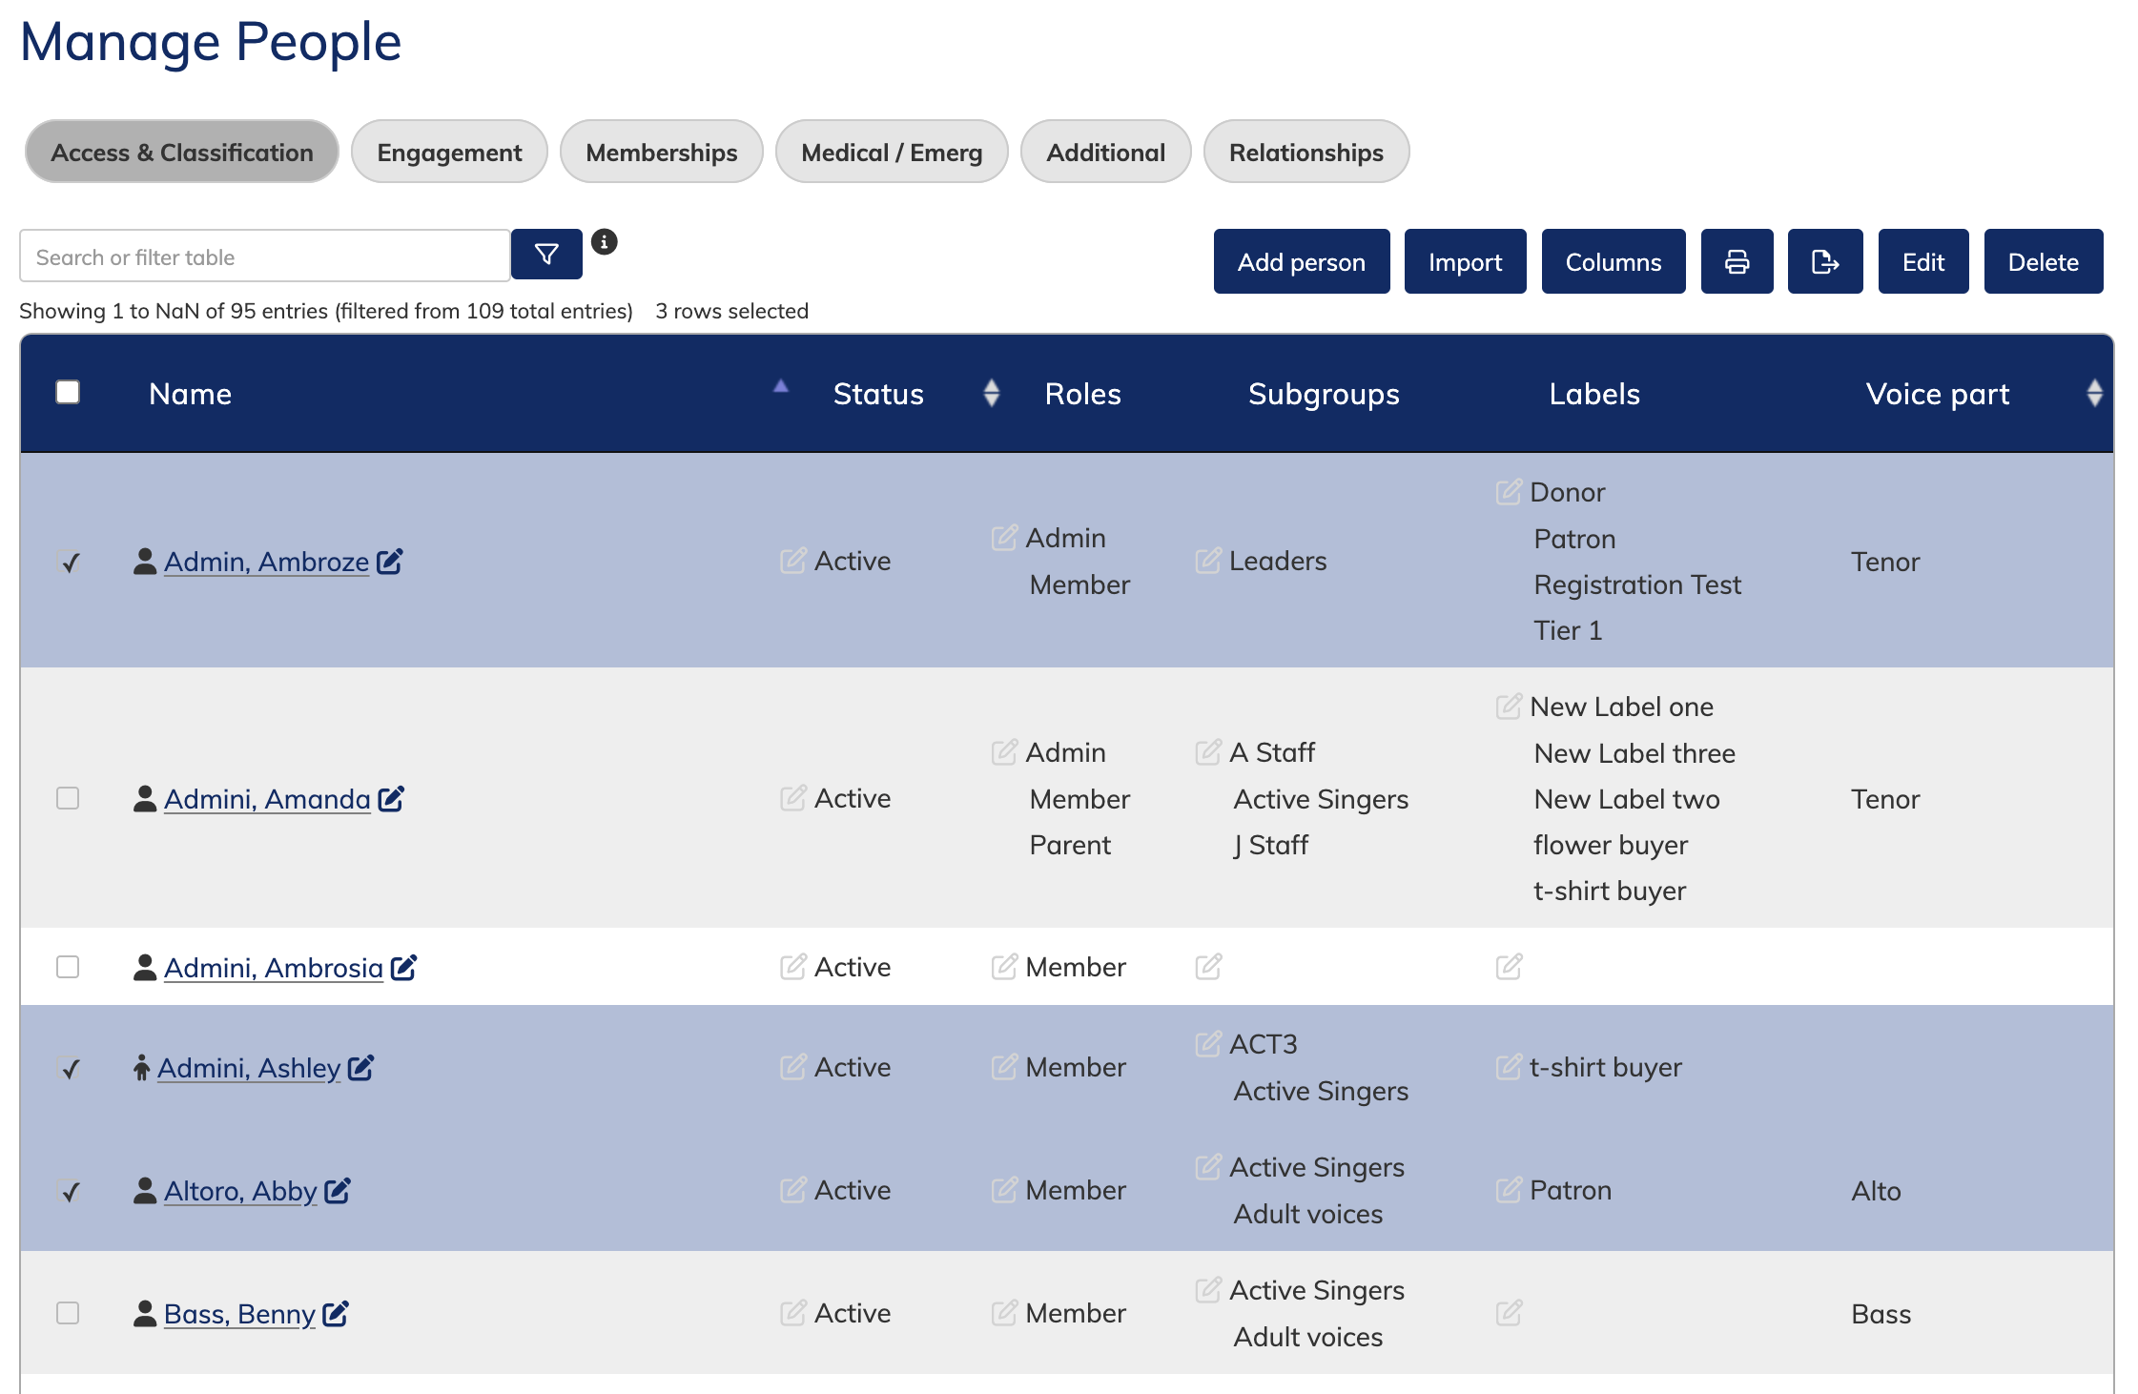Image resolution: width=2138 pixels, height=1394 pixels.
Task: Switch to the Engagement tab
Action: coord(449,153)
